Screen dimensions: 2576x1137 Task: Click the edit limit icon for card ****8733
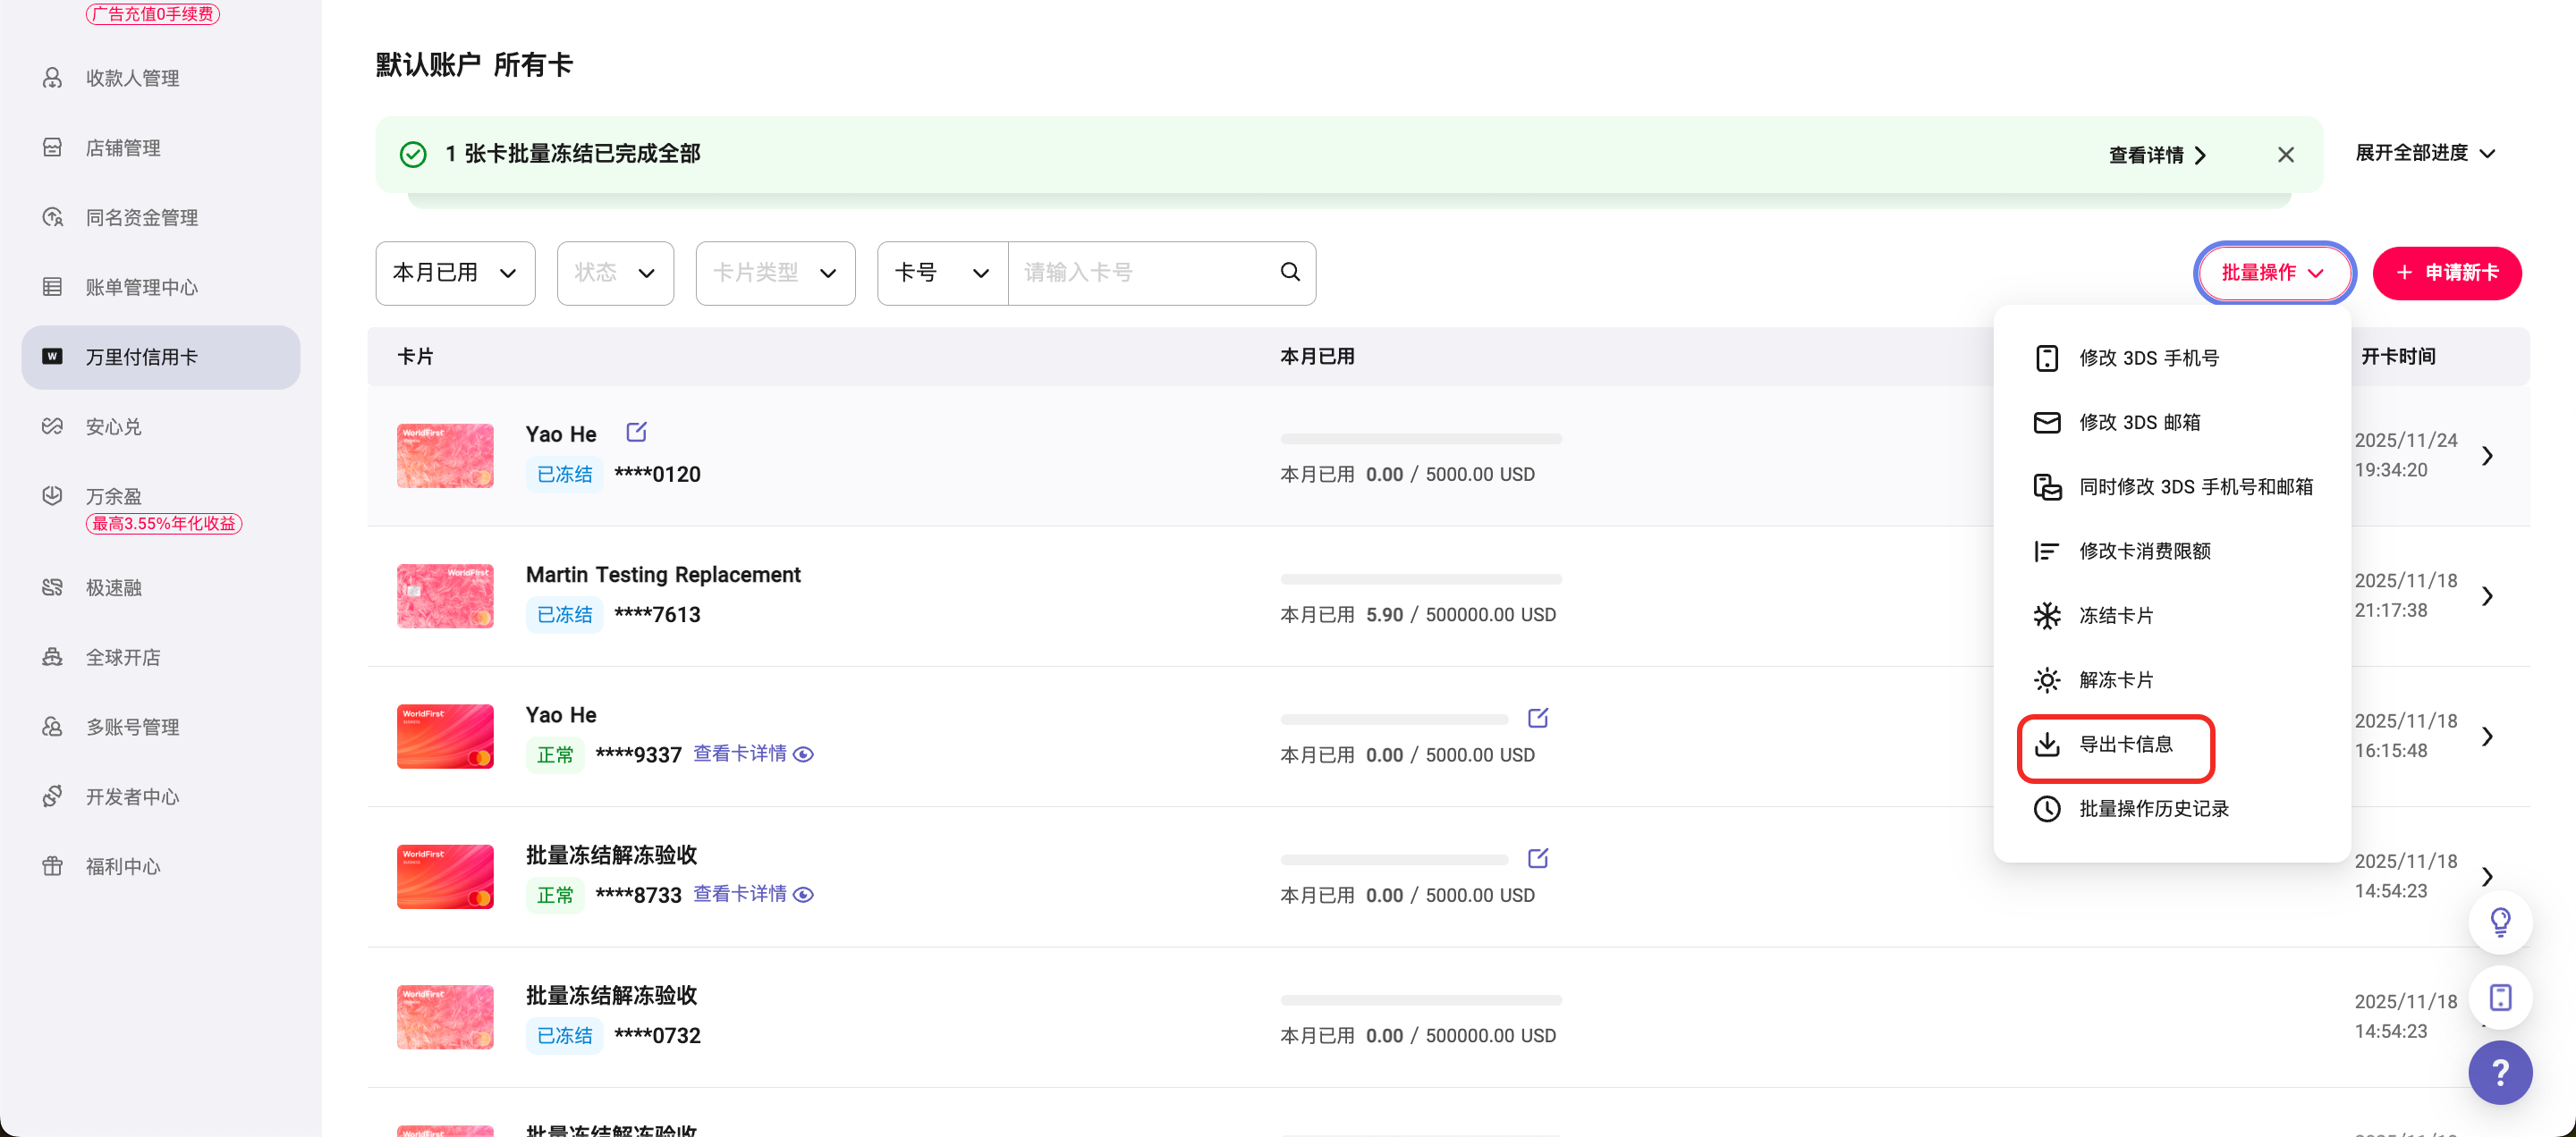(1537, 857)
